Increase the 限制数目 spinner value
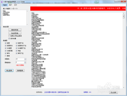 25,62
